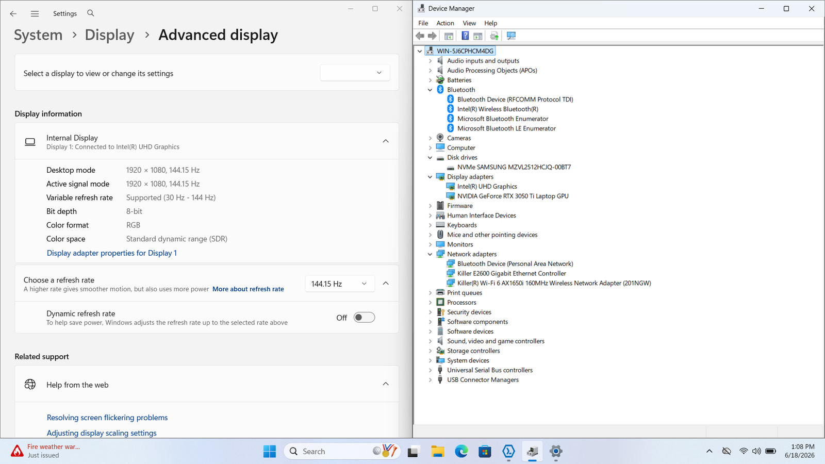Select NVMe SAMSUNG MZVL2512HCJQ-00BT7 disk drive
The image size is (825, 464).
click(x=514, y=167)
